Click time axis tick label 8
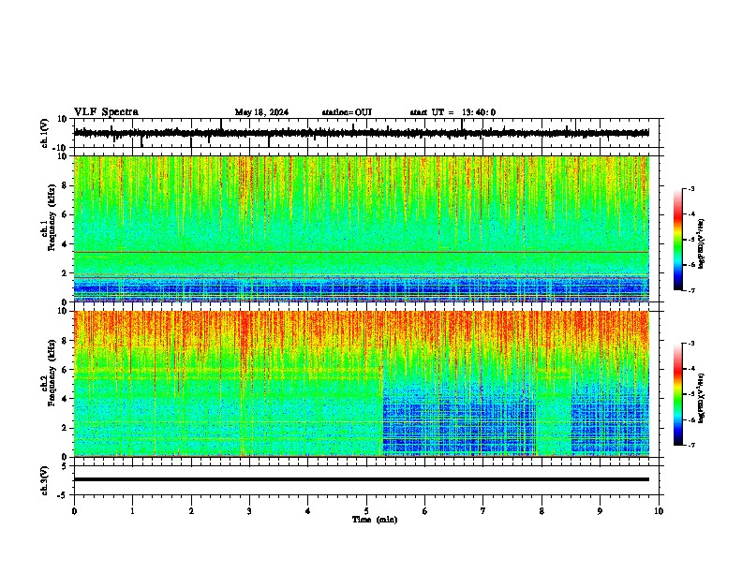This screenshot has height=573, width=742. coord(542,511)
